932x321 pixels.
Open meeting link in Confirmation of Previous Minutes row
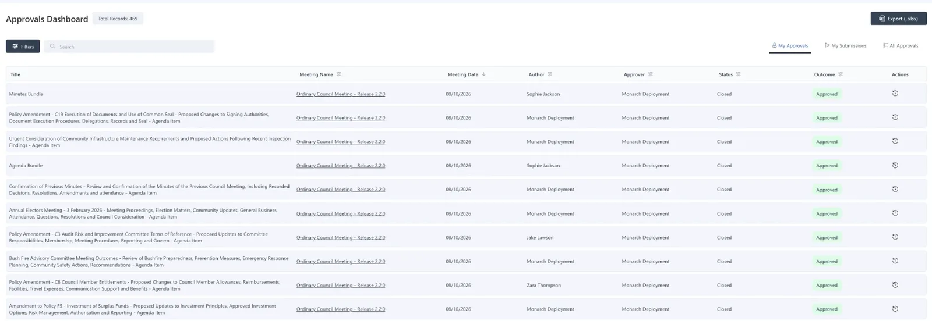[x=341, y=189]
